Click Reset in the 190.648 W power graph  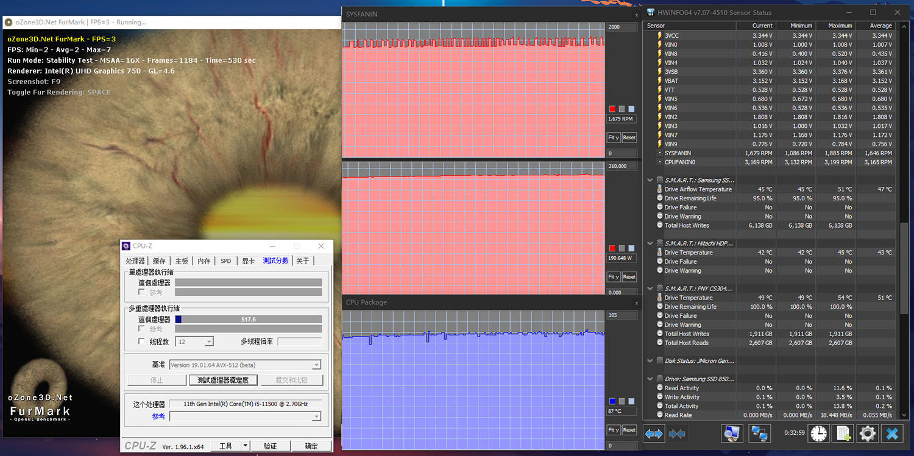[x=629, y=276]
